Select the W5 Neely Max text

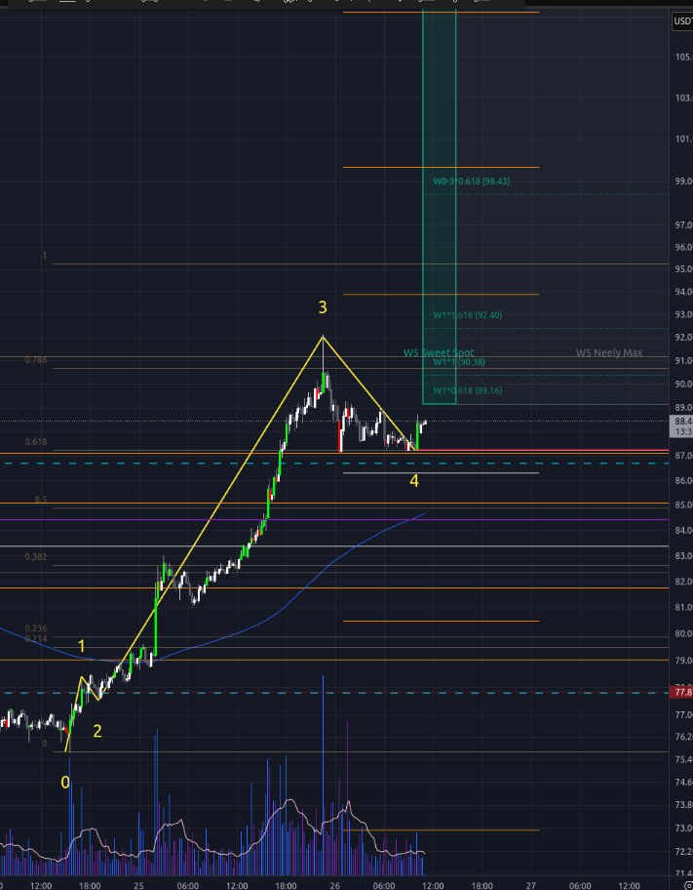click(x=608, y=352)
